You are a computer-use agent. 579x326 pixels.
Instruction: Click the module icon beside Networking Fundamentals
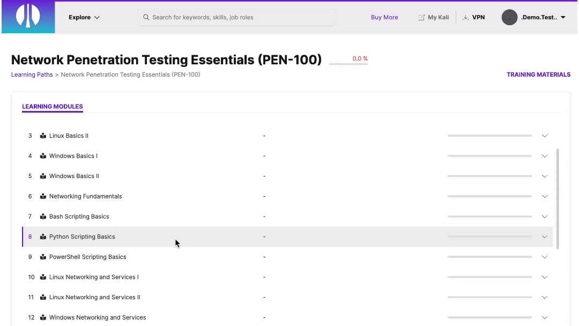(x=43, y=196)
